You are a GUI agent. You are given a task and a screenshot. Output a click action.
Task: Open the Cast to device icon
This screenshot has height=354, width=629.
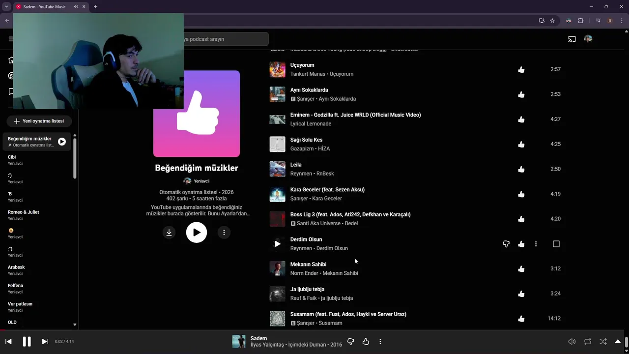572,39
